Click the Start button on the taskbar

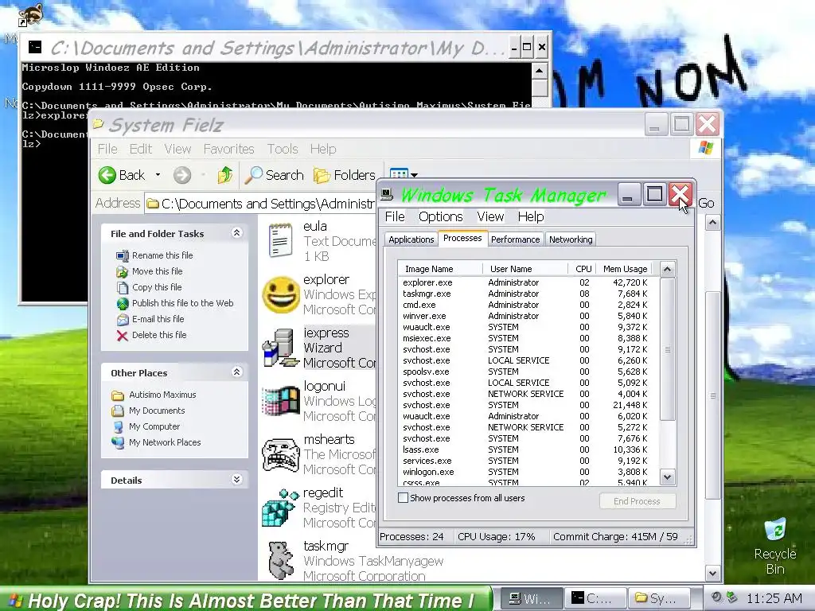[245, 600]
